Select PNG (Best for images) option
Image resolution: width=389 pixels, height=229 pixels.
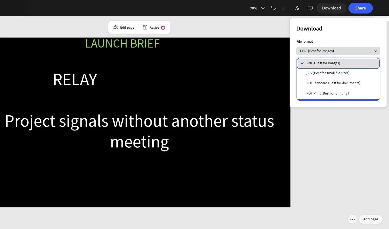click(x=338, y=63)
